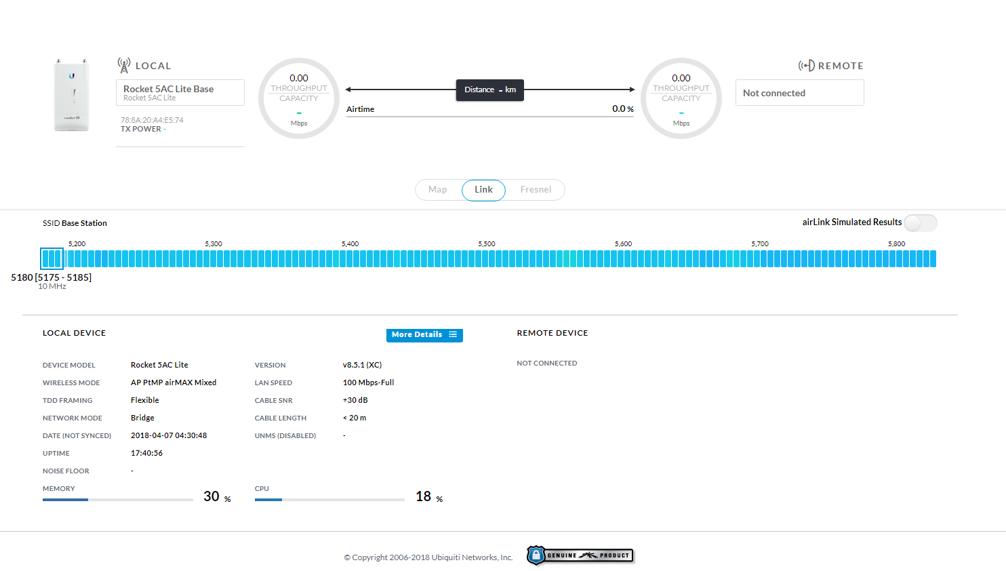Click the Genuine Product badge icon
Image resolution: width=1006 pixels, height=571 pixels.
click(x=580, y=555)
